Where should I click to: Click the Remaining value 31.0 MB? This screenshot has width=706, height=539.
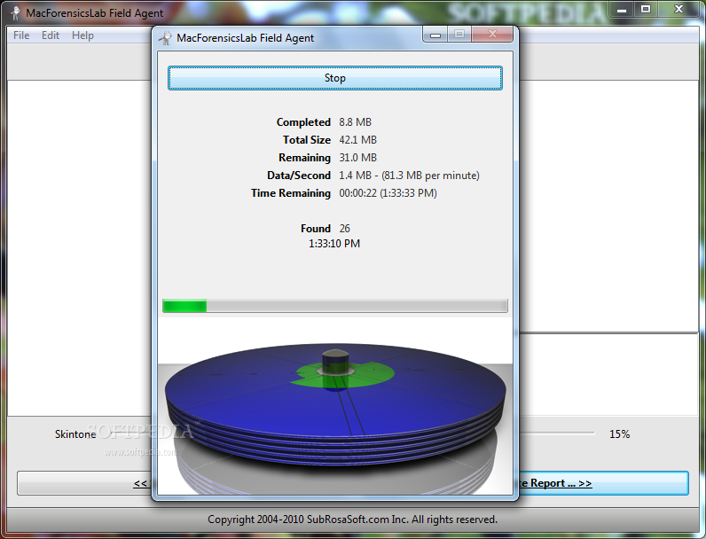358,158
